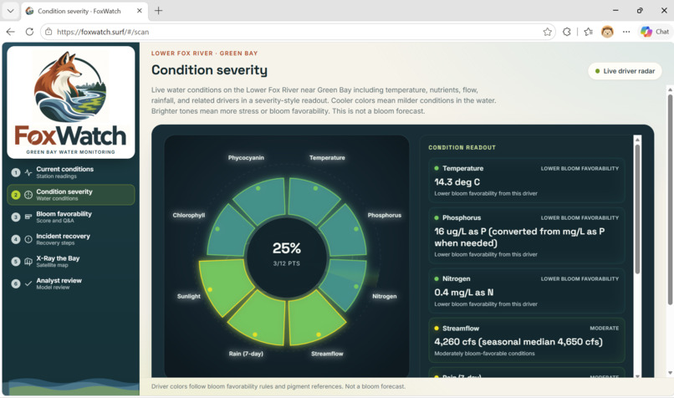
Task: Click X-Ray the Bay map icon
Action: (28, 262)
